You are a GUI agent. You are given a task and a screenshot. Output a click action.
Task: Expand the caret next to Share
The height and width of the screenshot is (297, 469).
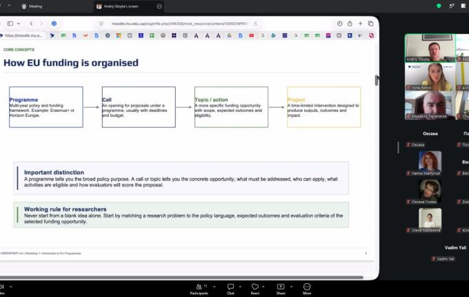click(291, 287)
